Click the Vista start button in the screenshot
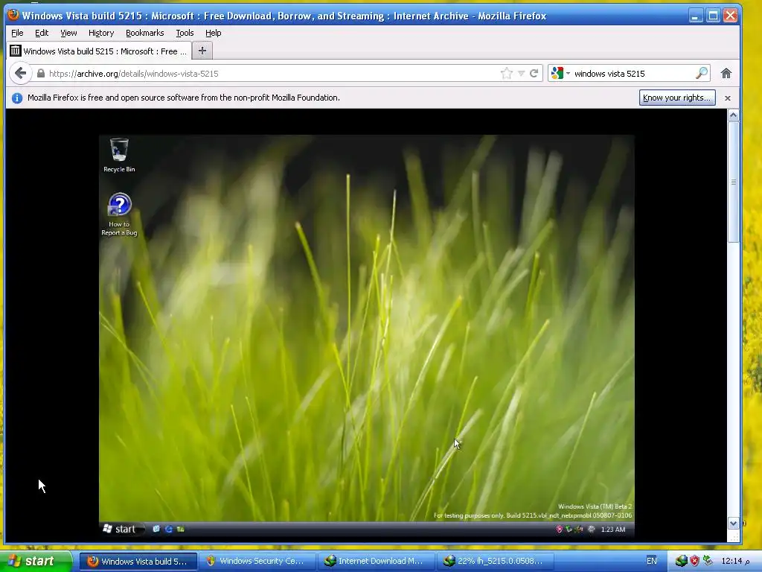 click(x=121, y=530)
